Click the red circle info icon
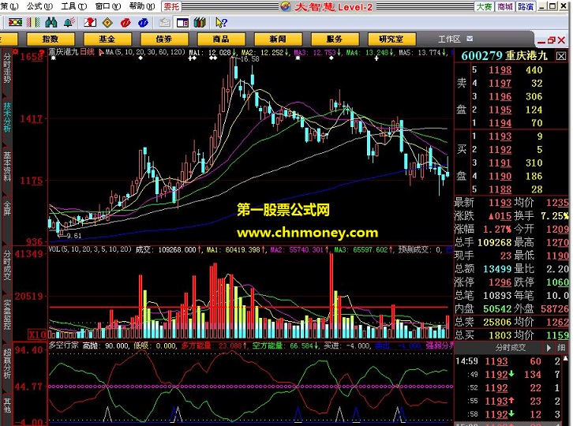Viewport: 573px width, 426px height. (x=125, y=23)
